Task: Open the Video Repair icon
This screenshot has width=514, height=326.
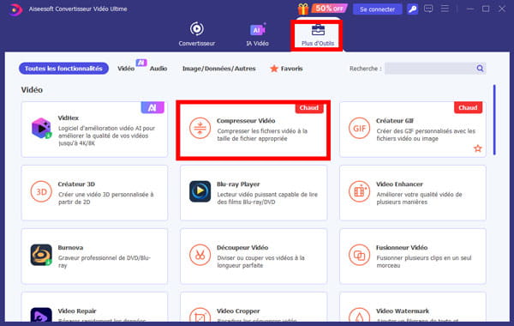Action: click(x=41, y=315)
